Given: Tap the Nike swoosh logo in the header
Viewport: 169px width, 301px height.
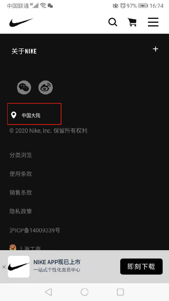Looking at the screenshot, I should click(x=21, y=22).
